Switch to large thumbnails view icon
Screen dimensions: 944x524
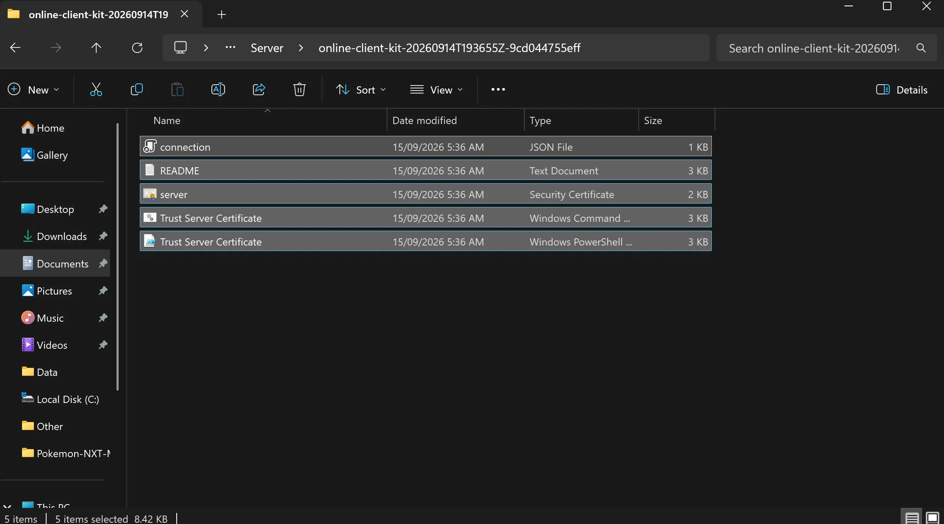tap(932, 518)
